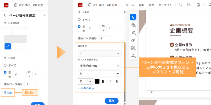Open the black text color swatch
Screen dimensions: 211x105
click(x=97, y=81)
